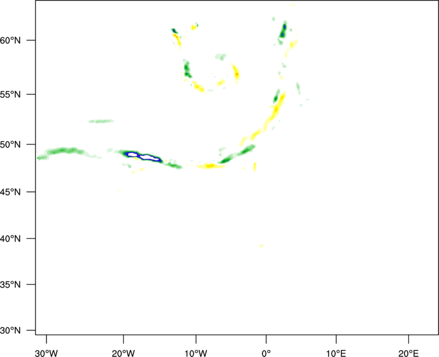Click the 0° longitude label
The height and width of the screenshot is (357, 439).
click(266, 353)
